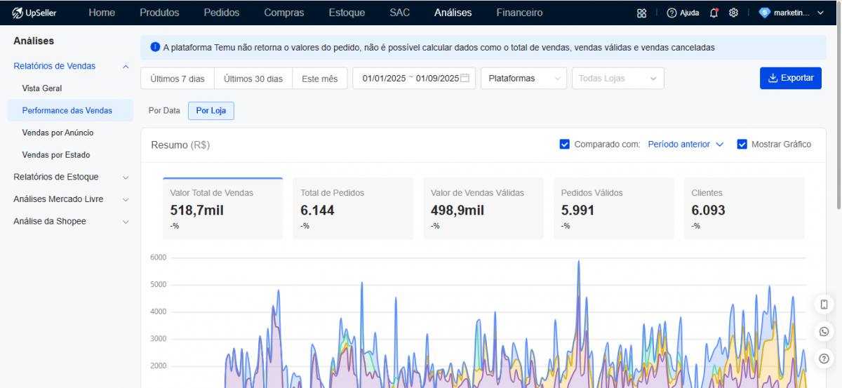Image resolution: width=842 pixels, height=388 pixels.
Task: Expand Análises Mercado Livre section
Action: pyautogui.click(x=70, y=199)
